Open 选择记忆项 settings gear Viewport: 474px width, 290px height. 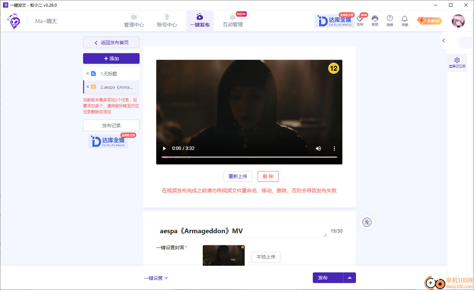tap(457, 62)
